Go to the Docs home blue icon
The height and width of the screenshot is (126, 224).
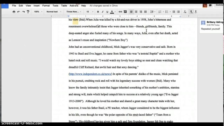click(x=5, y=6)
